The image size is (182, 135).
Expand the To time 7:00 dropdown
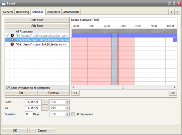(68, 108)
